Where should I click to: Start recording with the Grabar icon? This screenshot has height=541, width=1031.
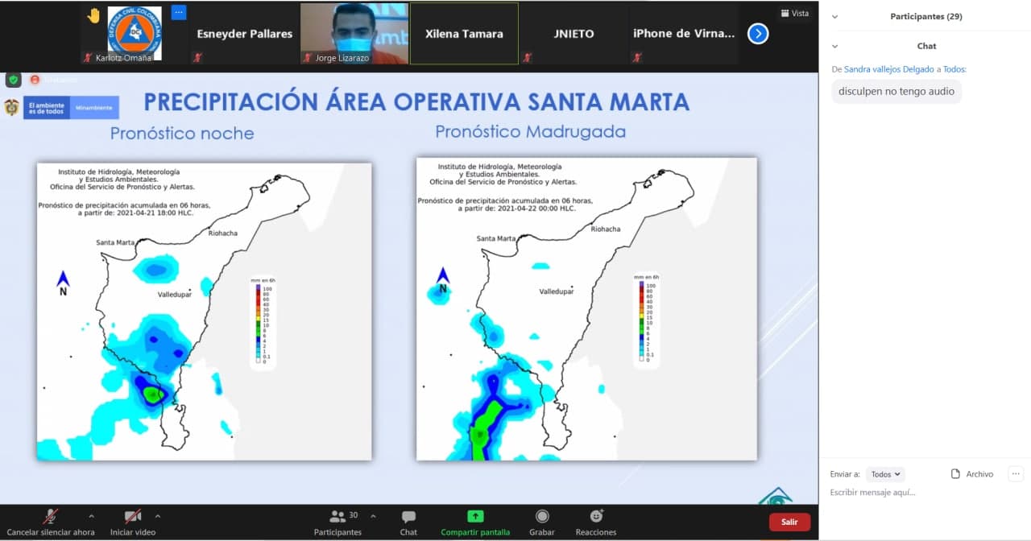(x=542, y=517)
